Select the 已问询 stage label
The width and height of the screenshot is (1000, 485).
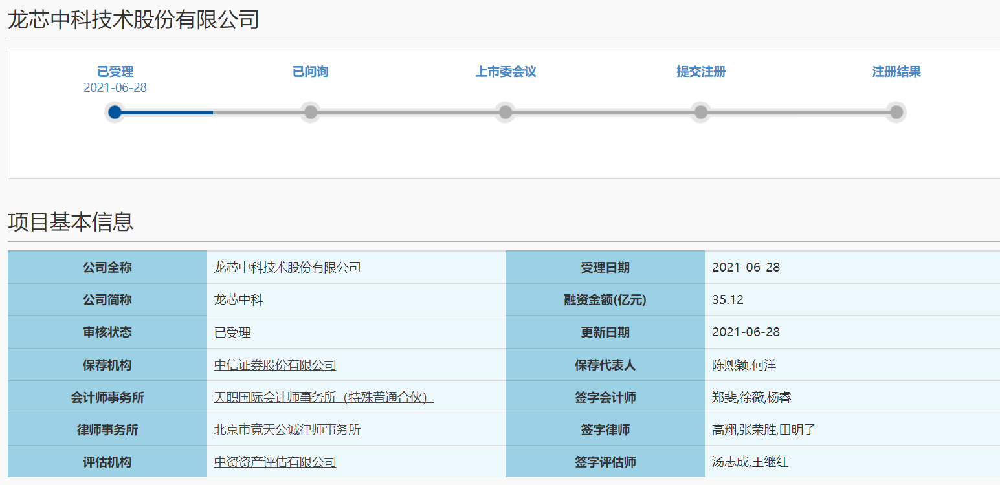[x=311, y=72]
